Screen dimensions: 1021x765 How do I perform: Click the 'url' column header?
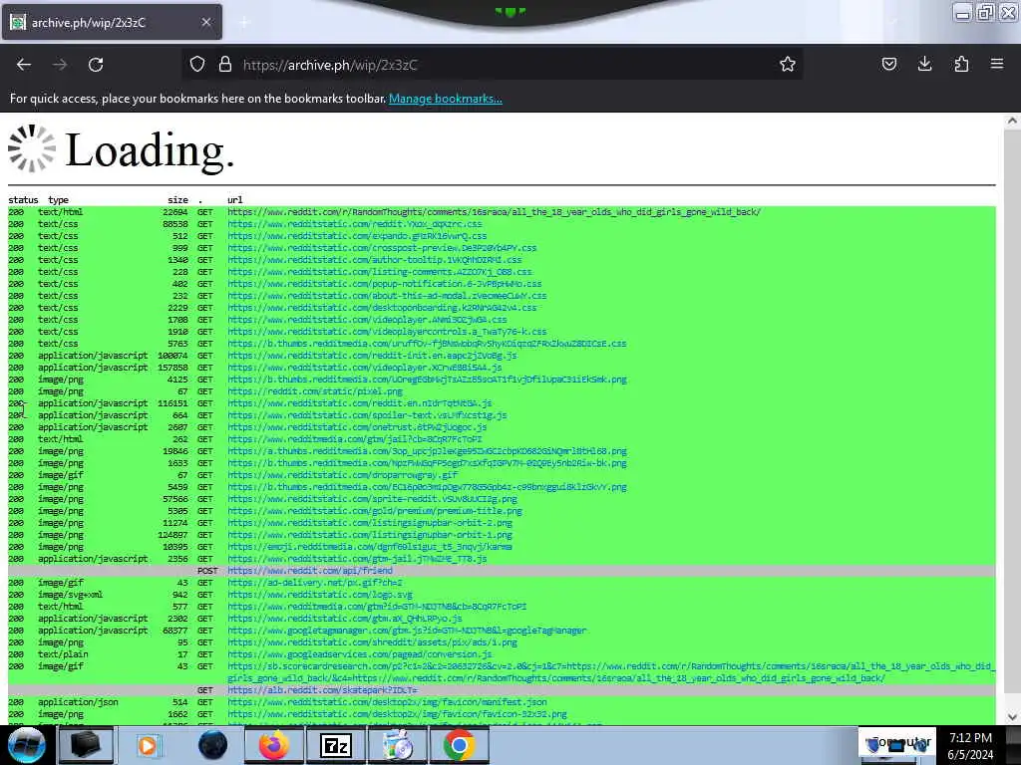(x=235, y=199)
